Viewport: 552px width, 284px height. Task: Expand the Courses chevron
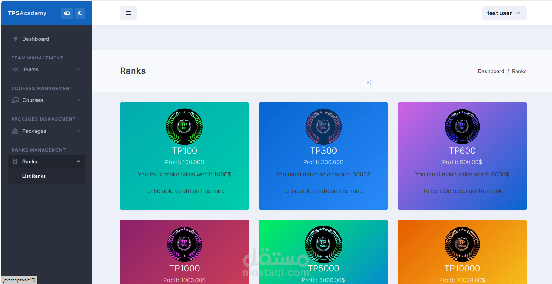click(x=79, y=100)
